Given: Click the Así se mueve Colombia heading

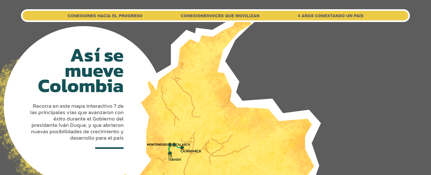Looking at the screenshot, I should click(81, 71).
